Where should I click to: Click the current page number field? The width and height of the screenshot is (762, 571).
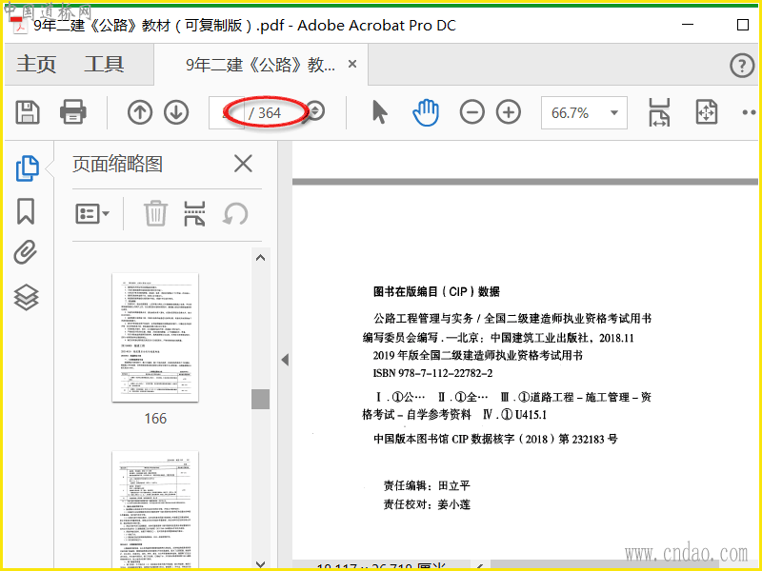[226, 112]
